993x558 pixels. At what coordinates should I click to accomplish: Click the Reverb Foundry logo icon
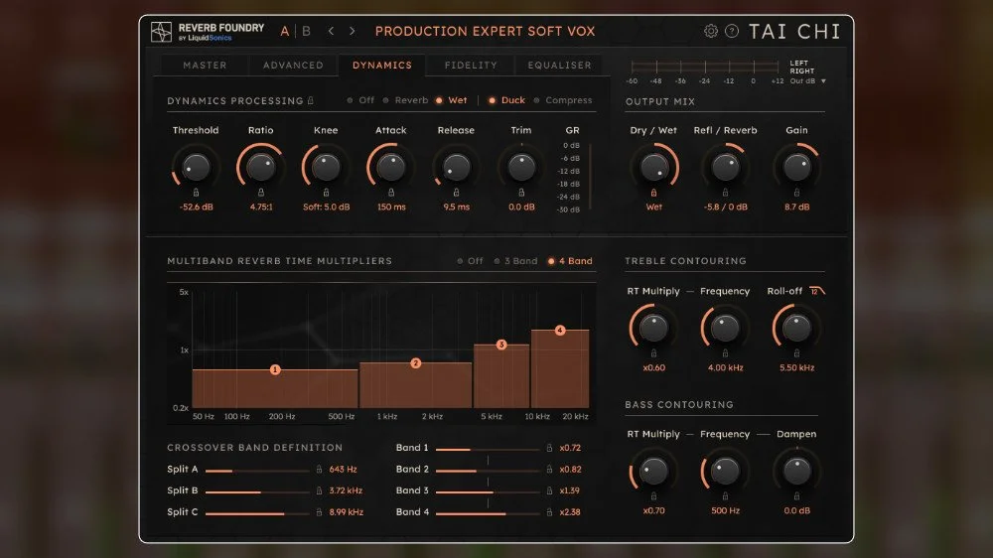[161, 32]
